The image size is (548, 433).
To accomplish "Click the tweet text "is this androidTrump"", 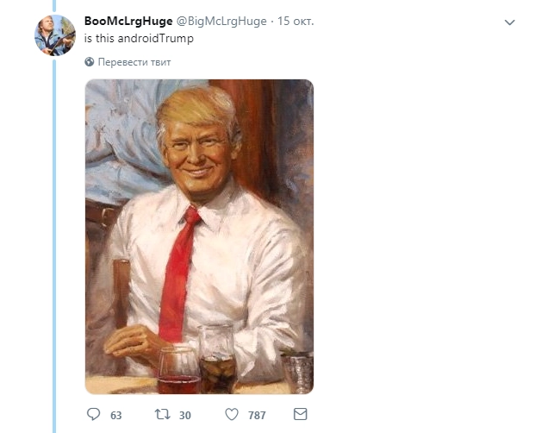I will [137, 40].
